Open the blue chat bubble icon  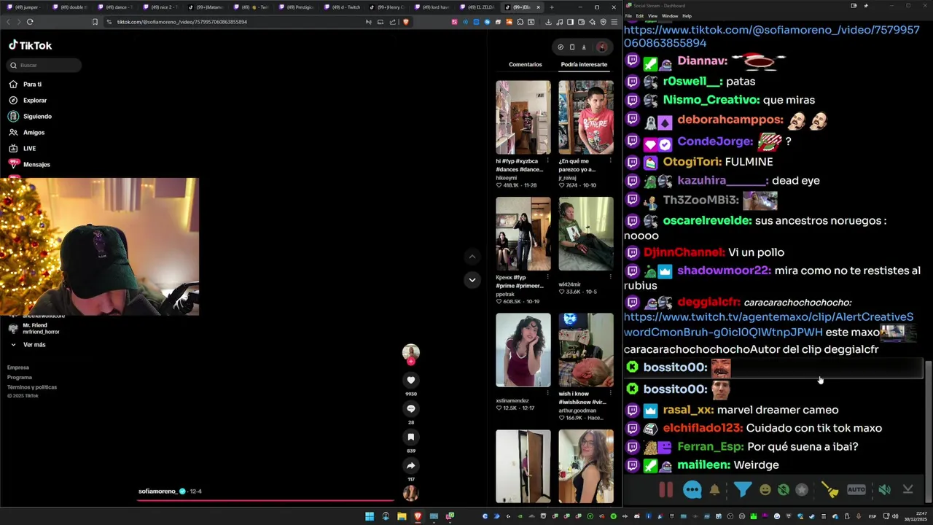(692, 489)
